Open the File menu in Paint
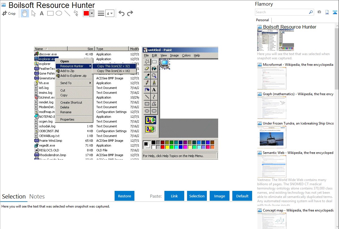This screenshot has height=229, width=339. [146, 55]
